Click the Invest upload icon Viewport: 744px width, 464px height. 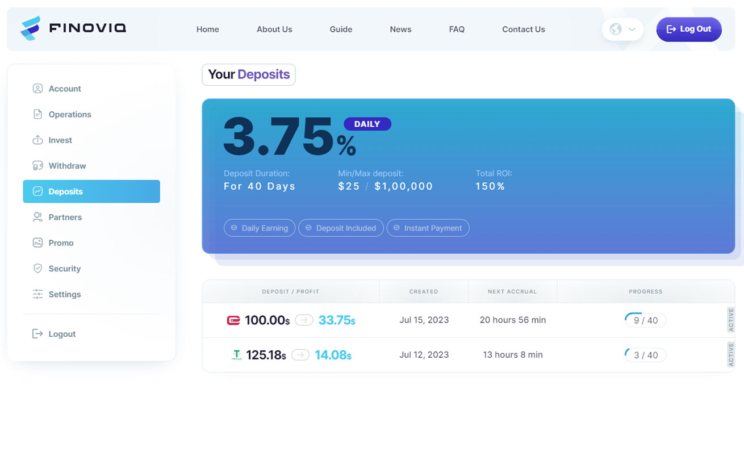tap(37, 140)
